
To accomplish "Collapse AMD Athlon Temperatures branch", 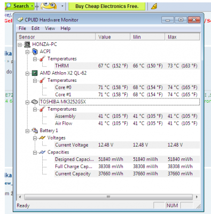I will click(x=35, y=81).
